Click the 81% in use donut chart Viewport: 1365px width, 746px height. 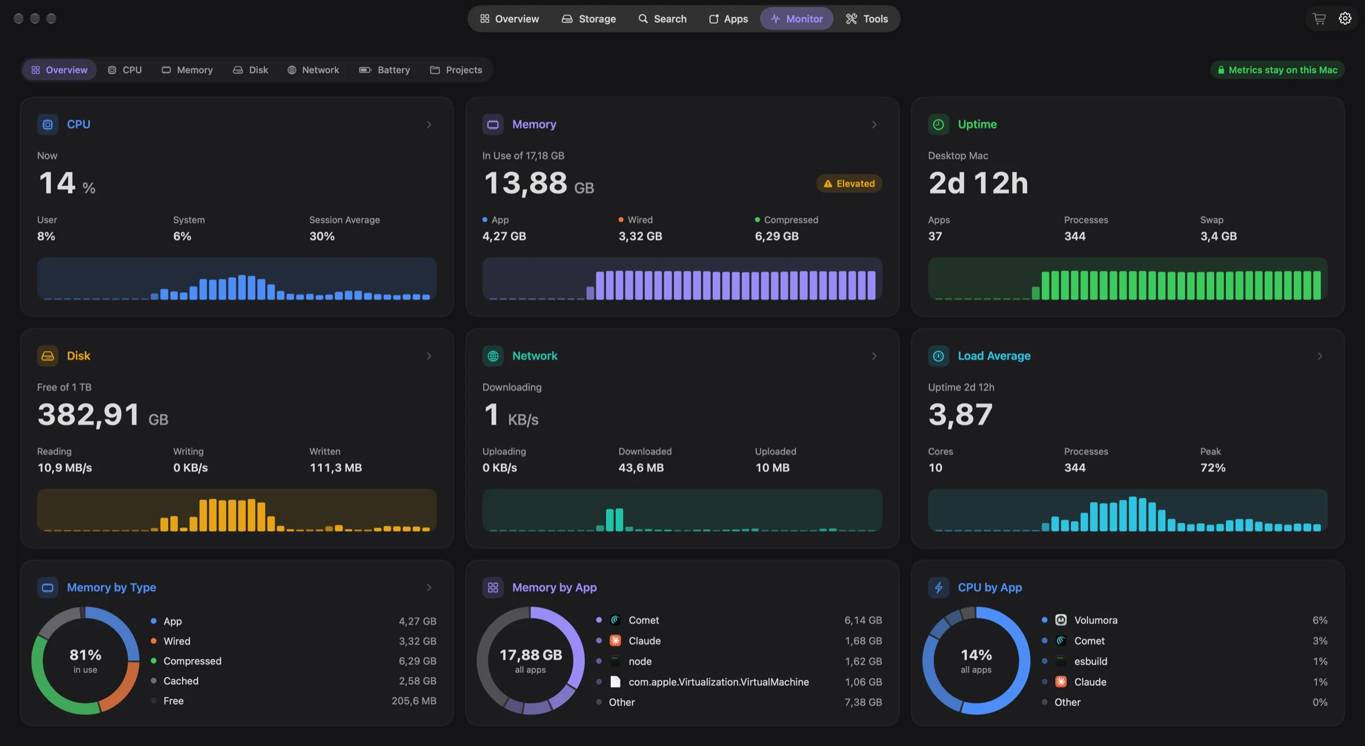(x=85, y=661)
